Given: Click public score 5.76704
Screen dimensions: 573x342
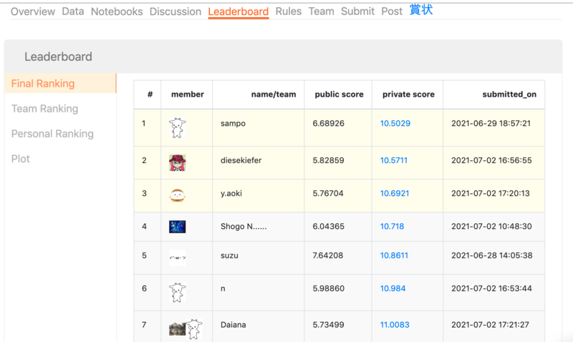Looking at the screenshot, I should coord(328,193).
